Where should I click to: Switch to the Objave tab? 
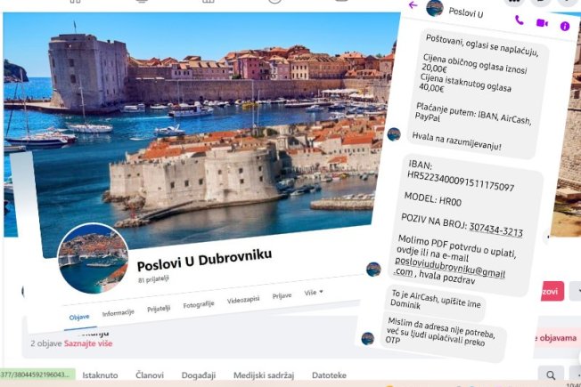79,317
